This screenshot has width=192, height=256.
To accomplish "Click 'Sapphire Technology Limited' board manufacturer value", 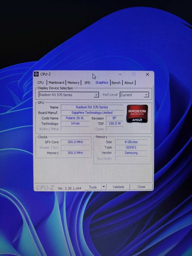I will coord(92,113).
